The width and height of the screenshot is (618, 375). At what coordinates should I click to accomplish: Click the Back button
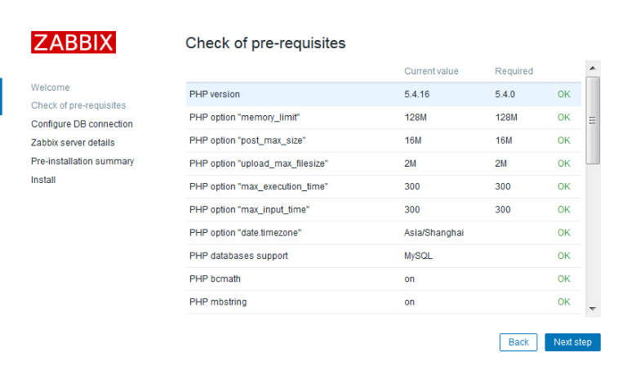coord(518,342)
